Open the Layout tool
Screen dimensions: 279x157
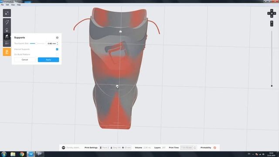pos(7,43)
